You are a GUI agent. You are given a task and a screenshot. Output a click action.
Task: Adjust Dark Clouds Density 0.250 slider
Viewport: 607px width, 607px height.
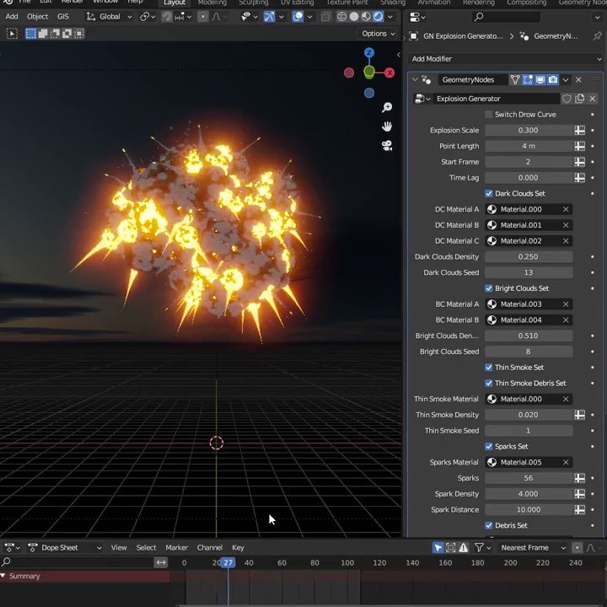(529, 256)
